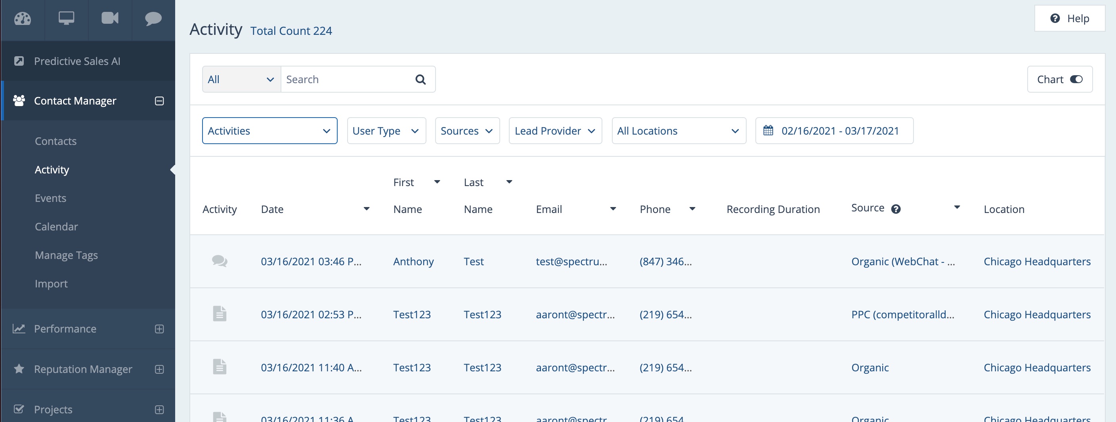
Task: Open Chicago Headquarters link for Anthony
Action: pyautogui.click(x=1037, y=261)
